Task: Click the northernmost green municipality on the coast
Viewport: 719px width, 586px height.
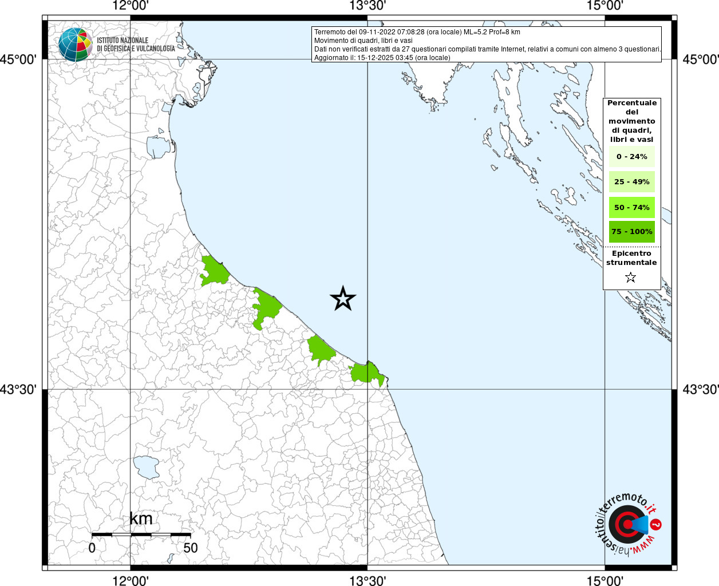Action: click(215, 271)
